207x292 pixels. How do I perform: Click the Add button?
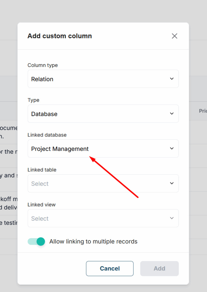(159, 269)
